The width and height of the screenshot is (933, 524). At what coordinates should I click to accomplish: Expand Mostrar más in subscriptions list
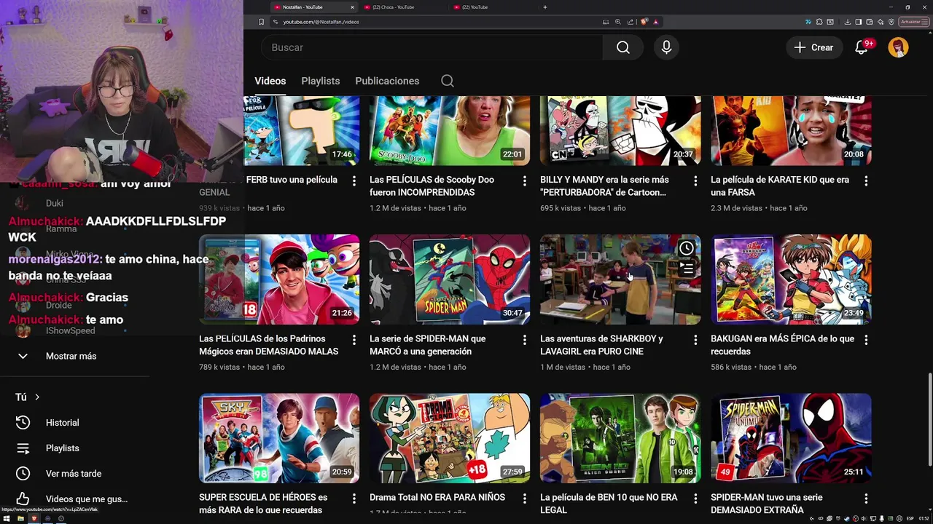tap(71, 356)
